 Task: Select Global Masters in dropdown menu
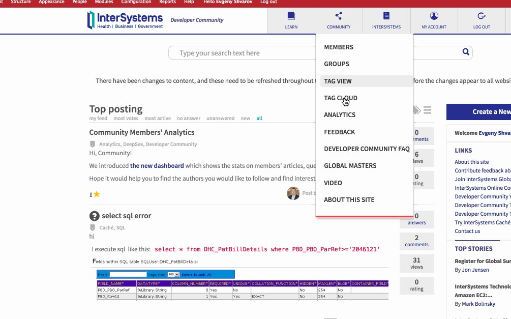coord(350,166)
